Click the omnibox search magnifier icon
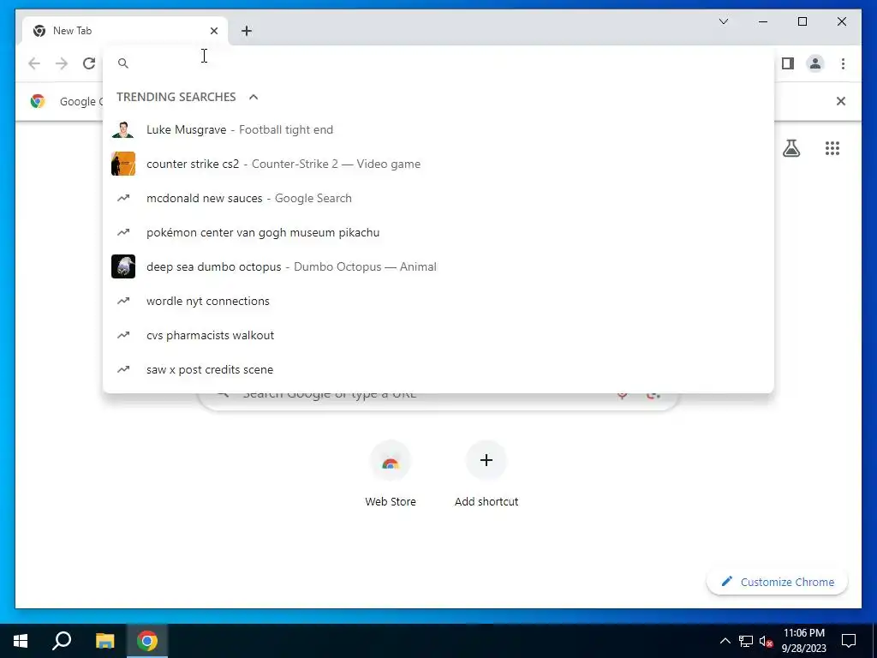 coord(123,63)
